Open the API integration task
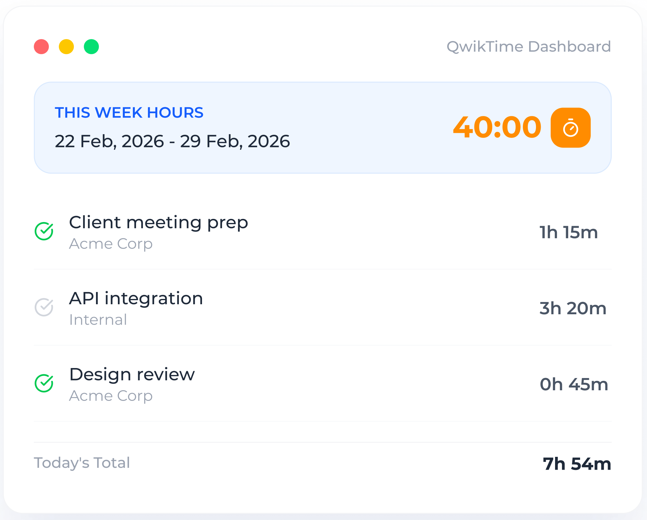 (136, 298)
